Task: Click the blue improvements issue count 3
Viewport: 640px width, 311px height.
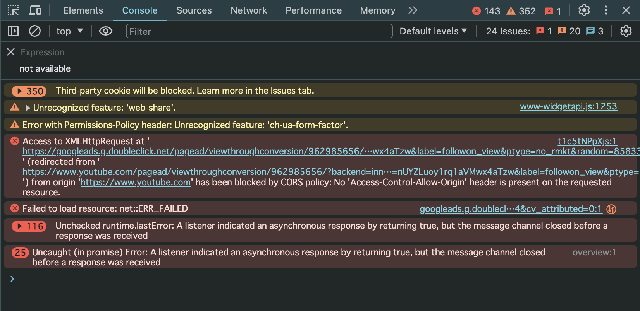Action: [x=595, y=31]
